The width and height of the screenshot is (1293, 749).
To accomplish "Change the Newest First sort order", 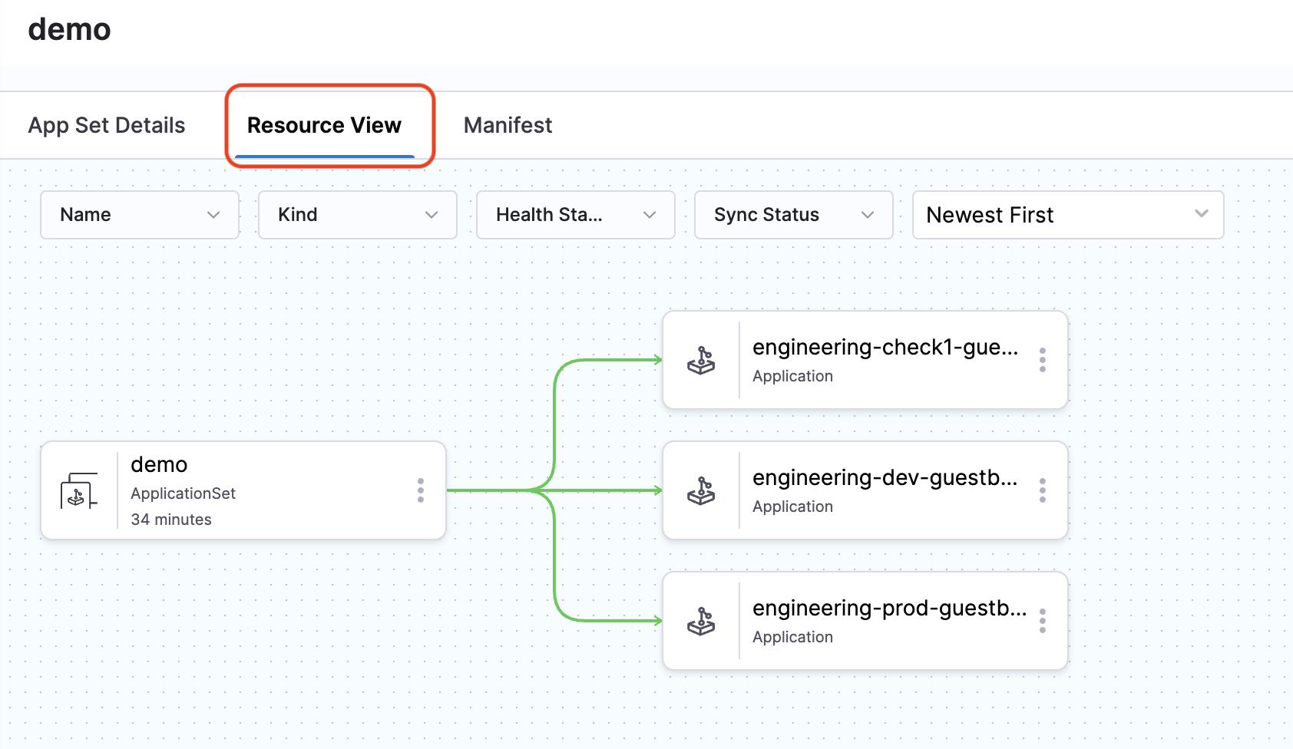I will [1067, 215].
